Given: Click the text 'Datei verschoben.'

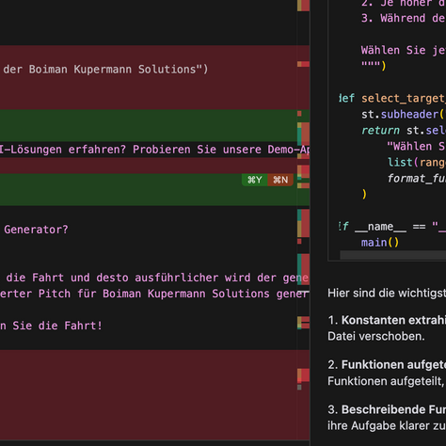Looking at the screenshot, I should point(376,336).
